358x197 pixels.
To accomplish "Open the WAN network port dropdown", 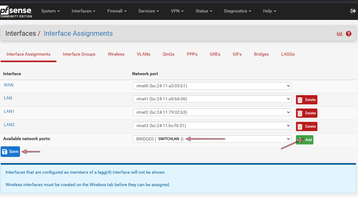I will click(x=212, y=86).
